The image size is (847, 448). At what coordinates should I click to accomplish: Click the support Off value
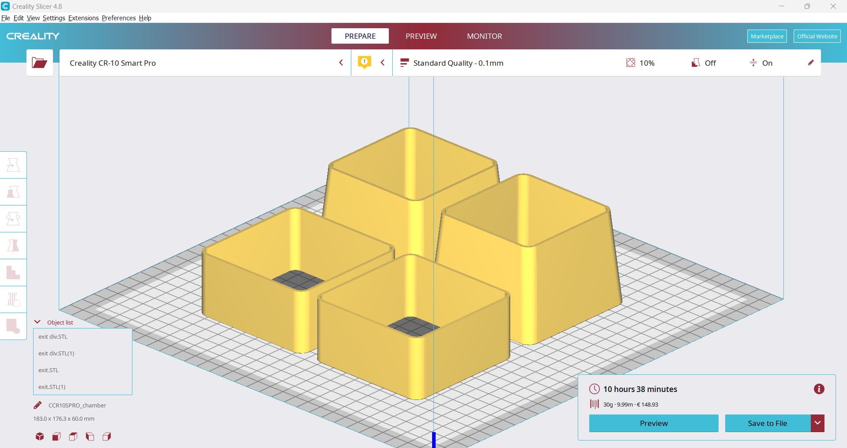[x=710, y=63]
